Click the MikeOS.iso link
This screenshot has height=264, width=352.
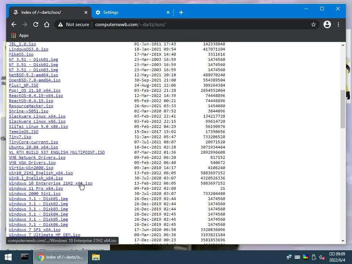coord(21,54)
